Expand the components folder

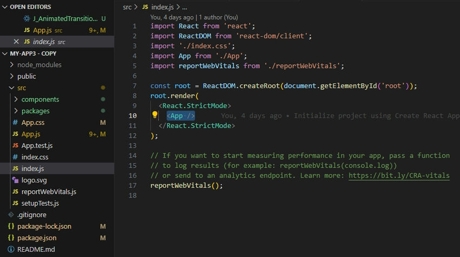click(x=40, y=99)
